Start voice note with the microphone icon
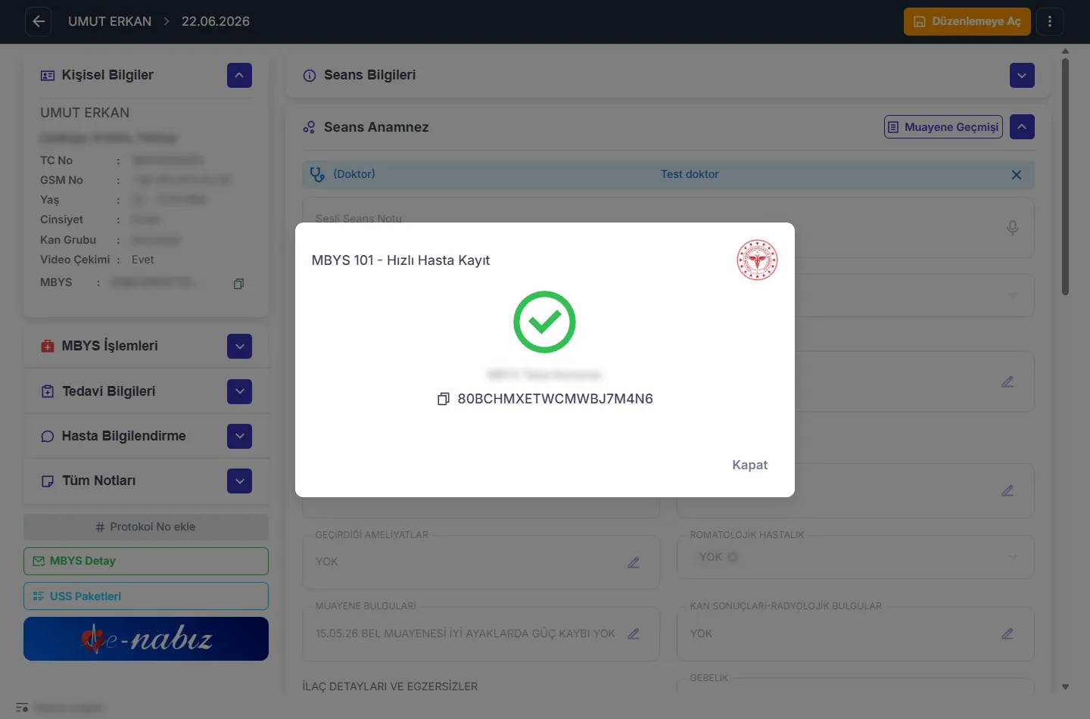The width and height of the screenshot is (1090, 719). (1013, 228)
